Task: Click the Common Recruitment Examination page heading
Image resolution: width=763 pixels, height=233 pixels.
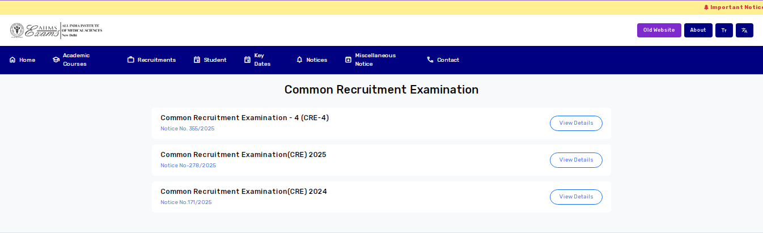Action: click(381, 90)
